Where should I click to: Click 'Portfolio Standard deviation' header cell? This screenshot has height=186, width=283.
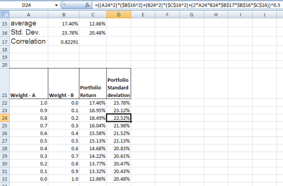coord(119,83)
